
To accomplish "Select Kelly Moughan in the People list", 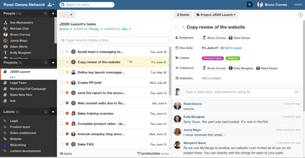I will (x=21, y=53).
